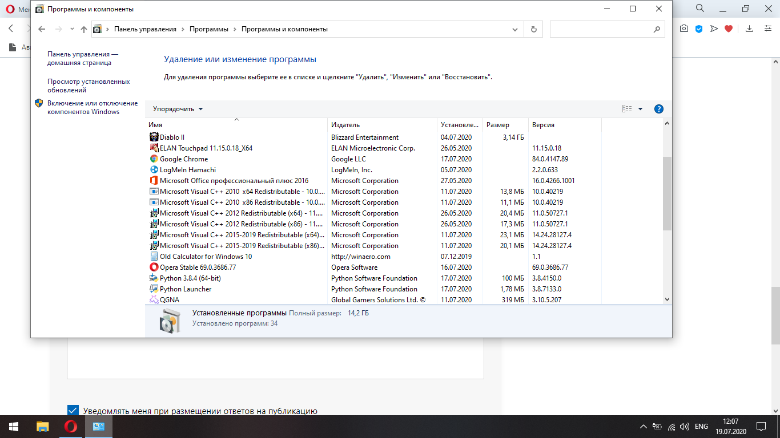Click the Python Launcher icon
Screen dimensions: 780x438
154,289
